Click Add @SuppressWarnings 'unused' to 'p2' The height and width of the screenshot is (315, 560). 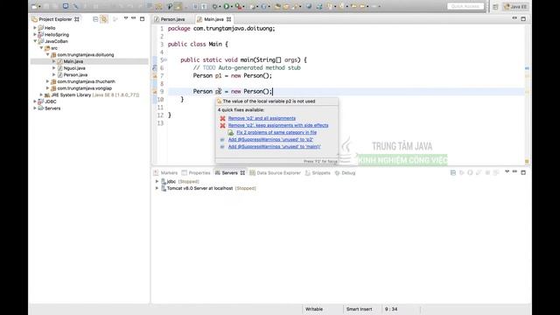pos(270,140)
